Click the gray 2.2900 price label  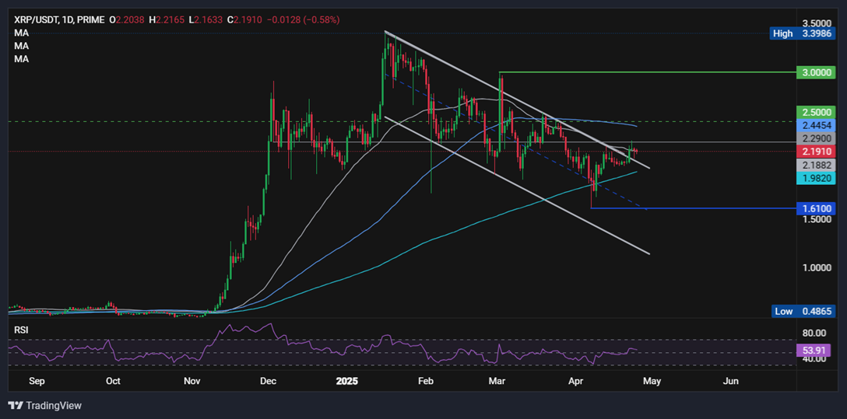[x=816, y=138]
